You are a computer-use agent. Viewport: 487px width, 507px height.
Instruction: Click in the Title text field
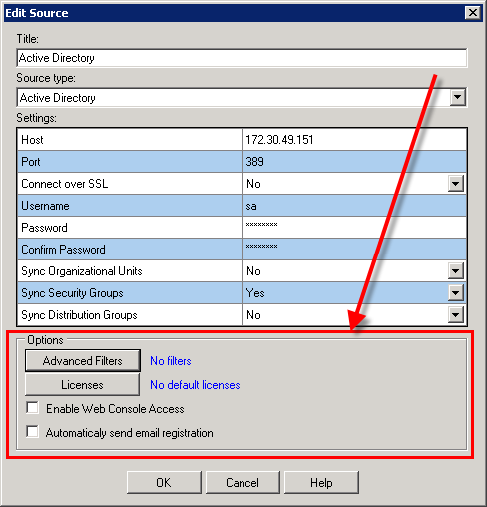coord(242,58)
